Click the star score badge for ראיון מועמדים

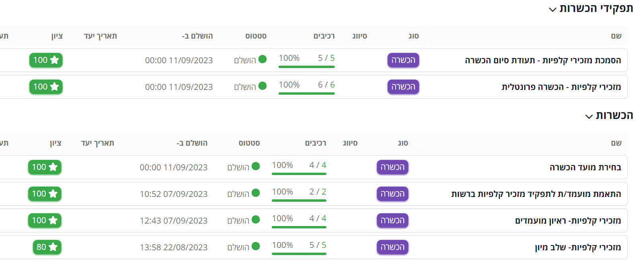coord(45,220)
